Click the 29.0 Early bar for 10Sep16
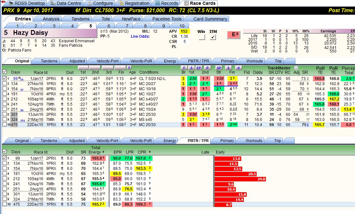355x214 pixels. pyautogui.click(x=240, y=179)
